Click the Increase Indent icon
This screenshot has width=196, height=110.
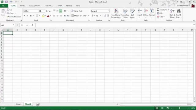68,16
